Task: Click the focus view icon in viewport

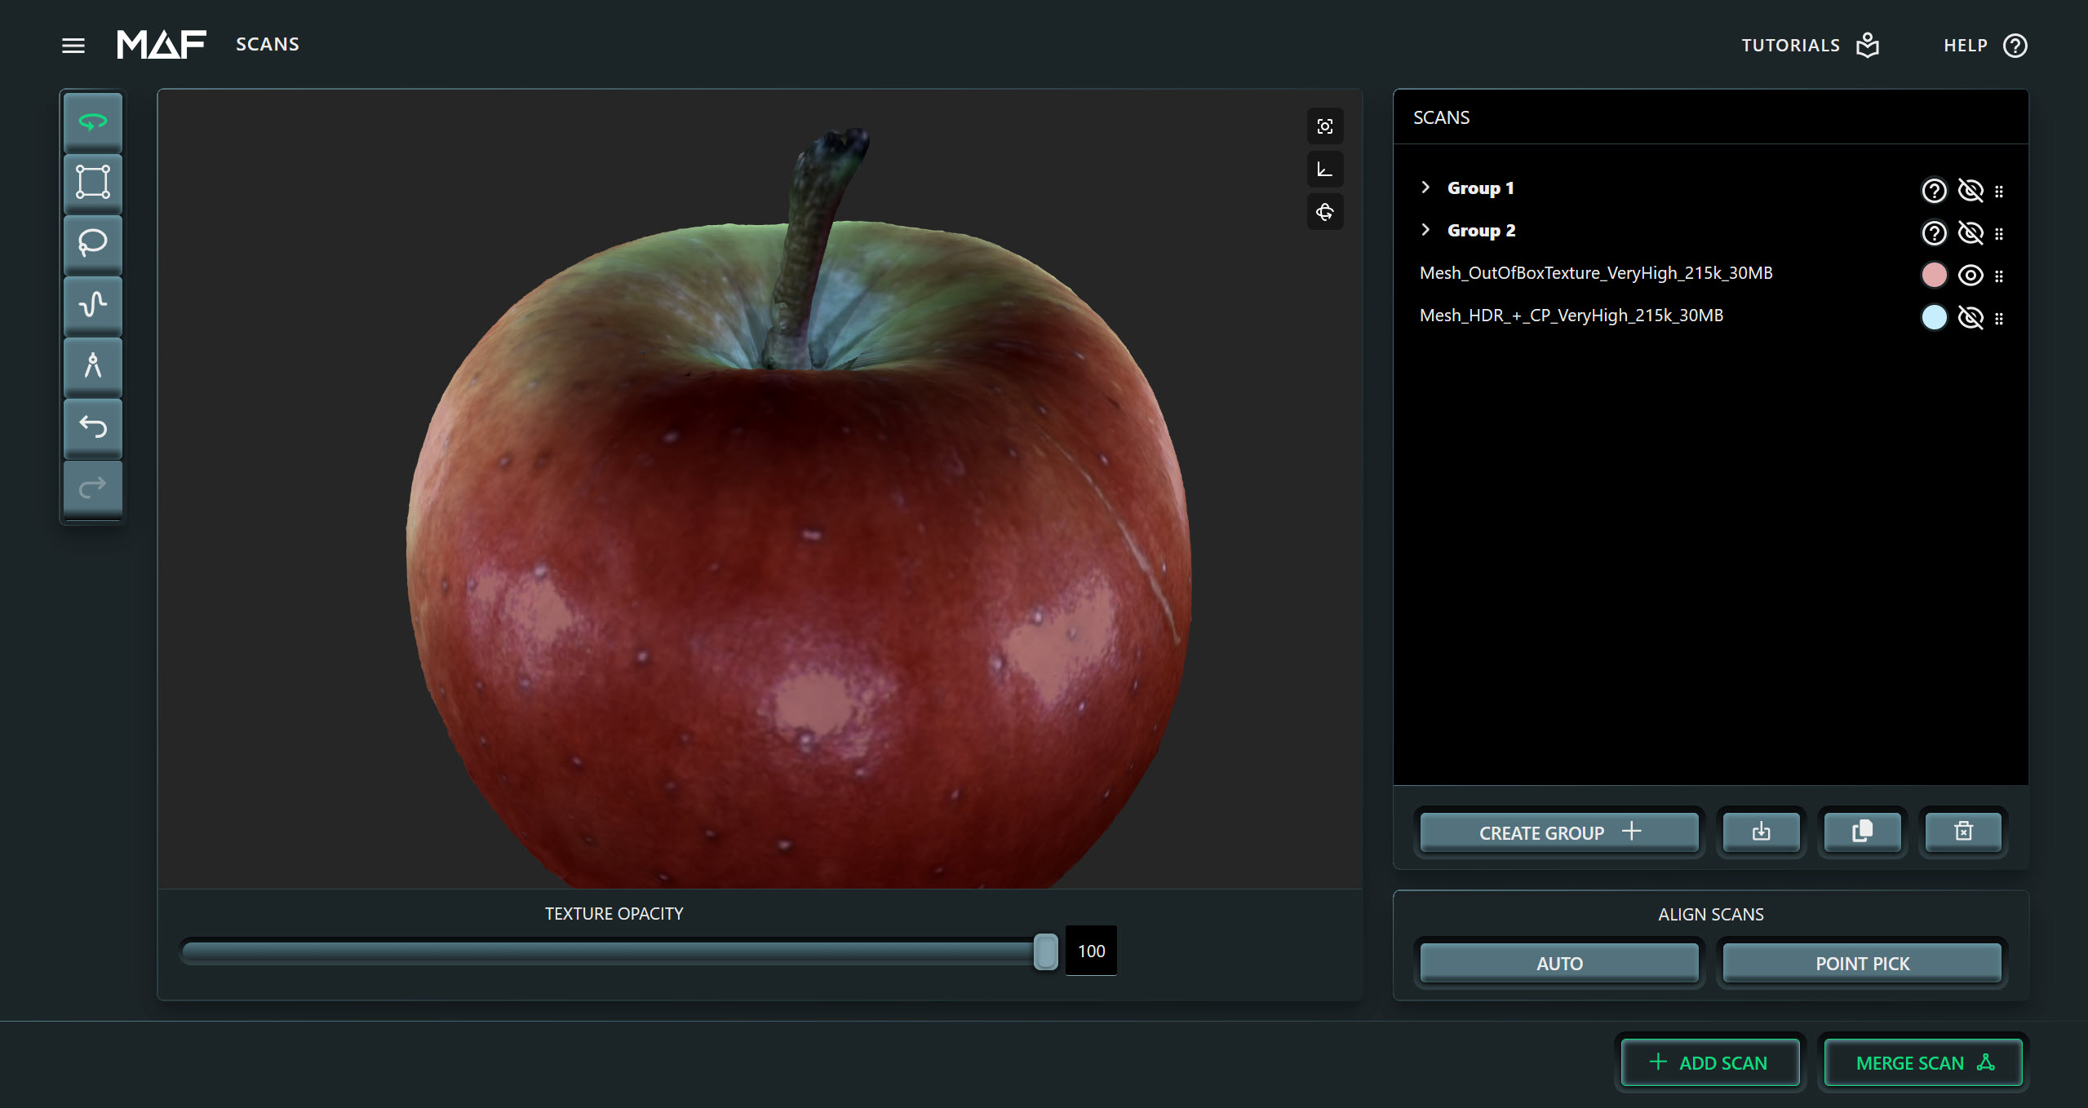Action: 1325,126
